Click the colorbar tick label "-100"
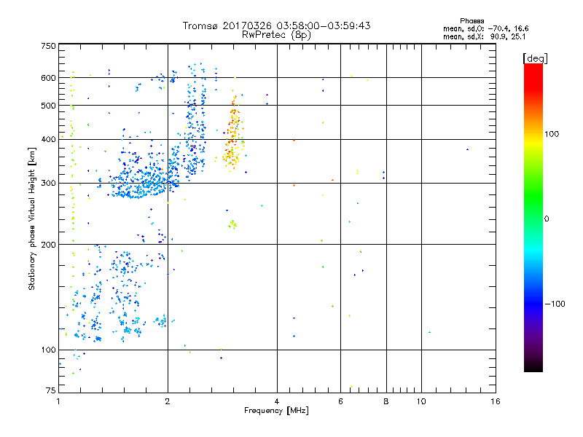The height and width of the screenshot is (437, 583). click(x=555, y=304)
